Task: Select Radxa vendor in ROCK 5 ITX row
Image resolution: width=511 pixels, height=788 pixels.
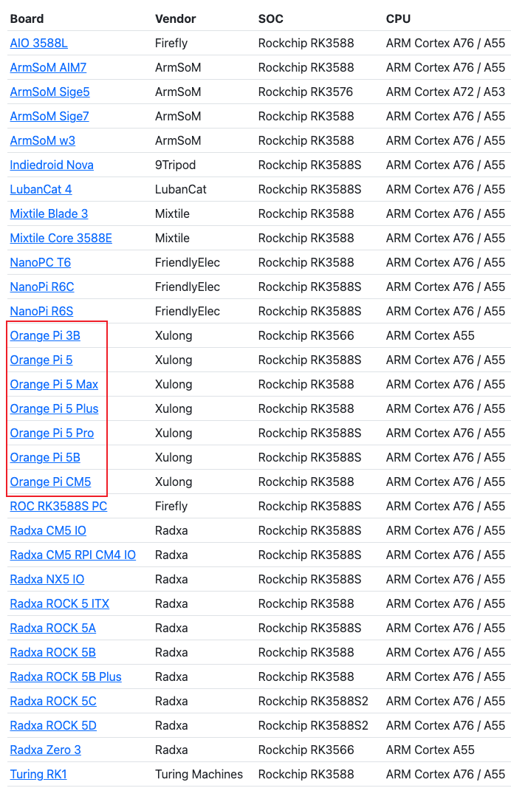Action: pos(171,603)
